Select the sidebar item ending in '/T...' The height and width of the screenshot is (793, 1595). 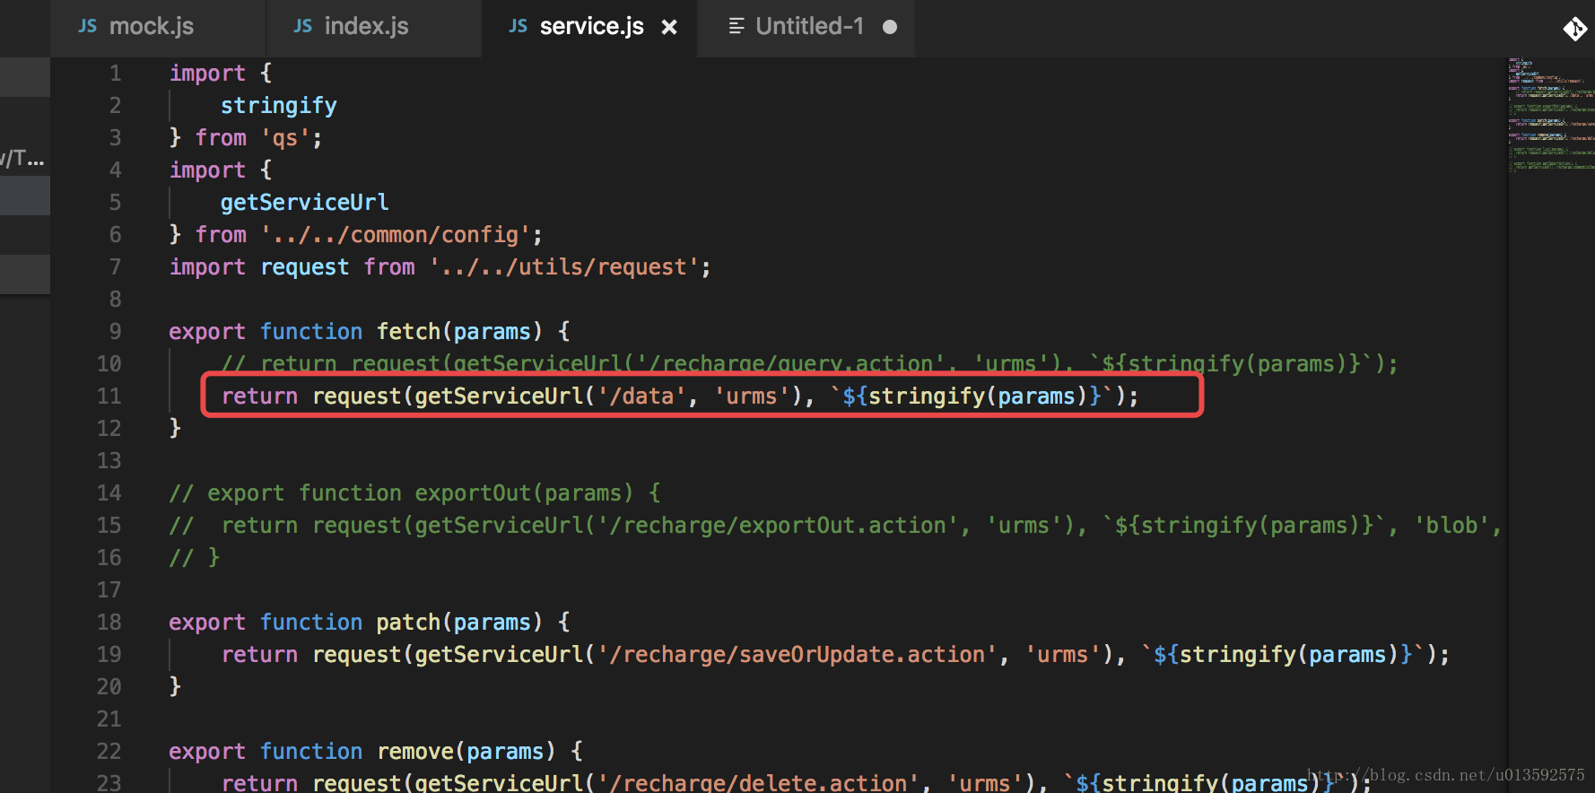pos(23,159)
